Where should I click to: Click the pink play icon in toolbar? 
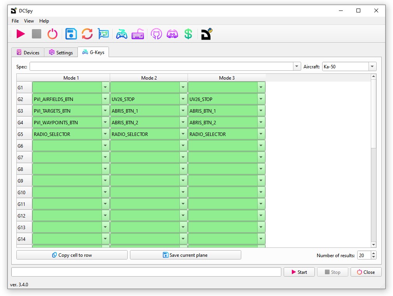(21, 34)
